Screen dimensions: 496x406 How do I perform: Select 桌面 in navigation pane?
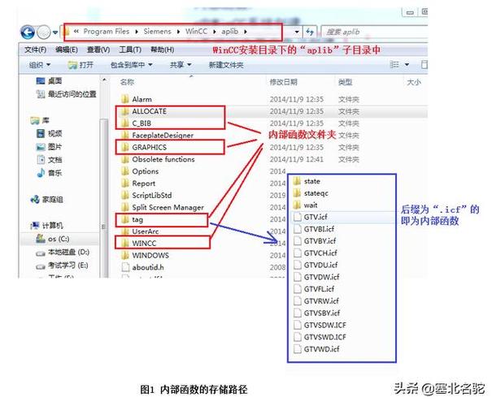click(49, 81)
